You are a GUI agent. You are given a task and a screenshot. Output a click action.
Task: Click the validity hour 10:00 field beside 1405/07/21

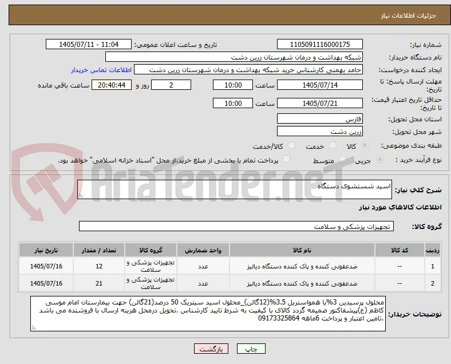click(233, 103)
